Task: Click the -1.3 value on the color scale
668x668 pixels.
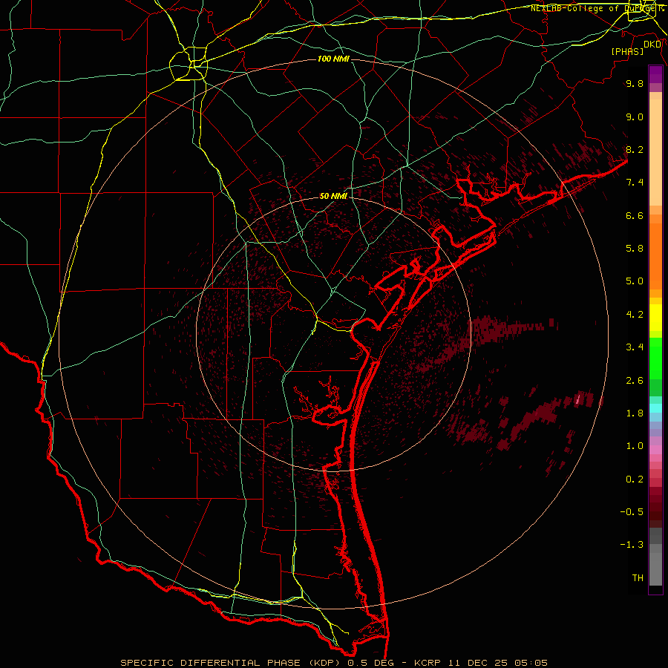Action: pyautogui.click(x=632, y=545)
